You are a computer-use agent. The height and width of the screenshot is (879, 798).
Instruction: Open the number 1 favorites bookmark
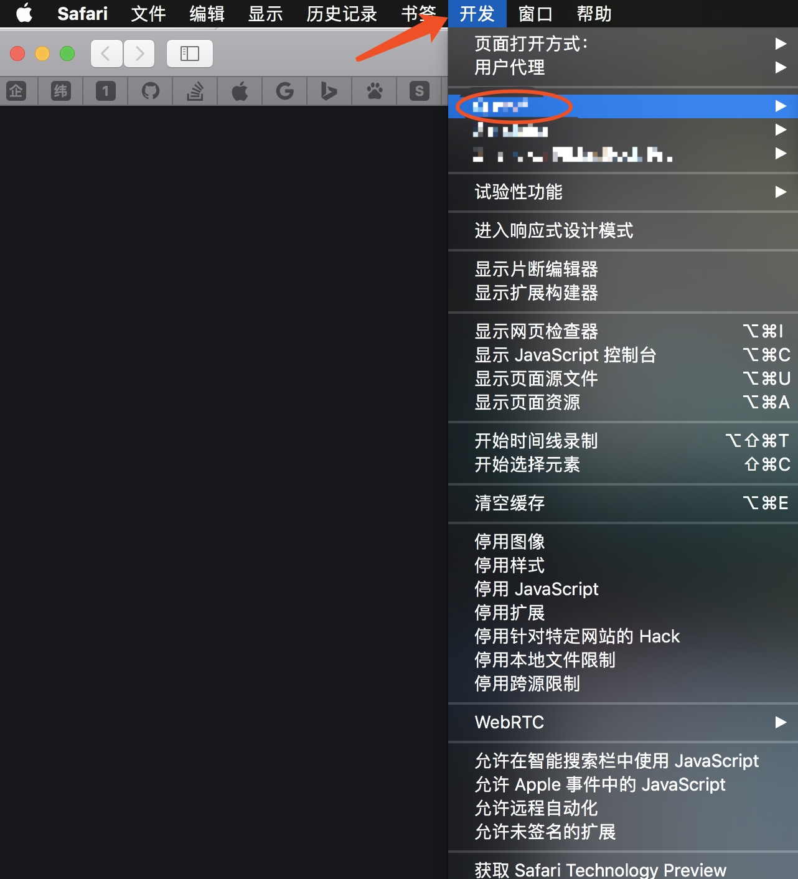click(x=106, y=92)
